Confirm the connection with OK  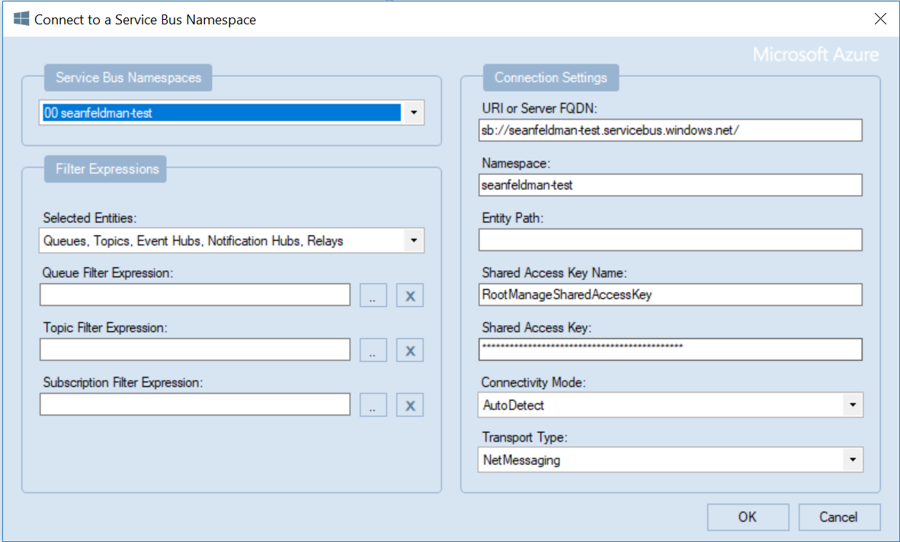pos(748,516)
